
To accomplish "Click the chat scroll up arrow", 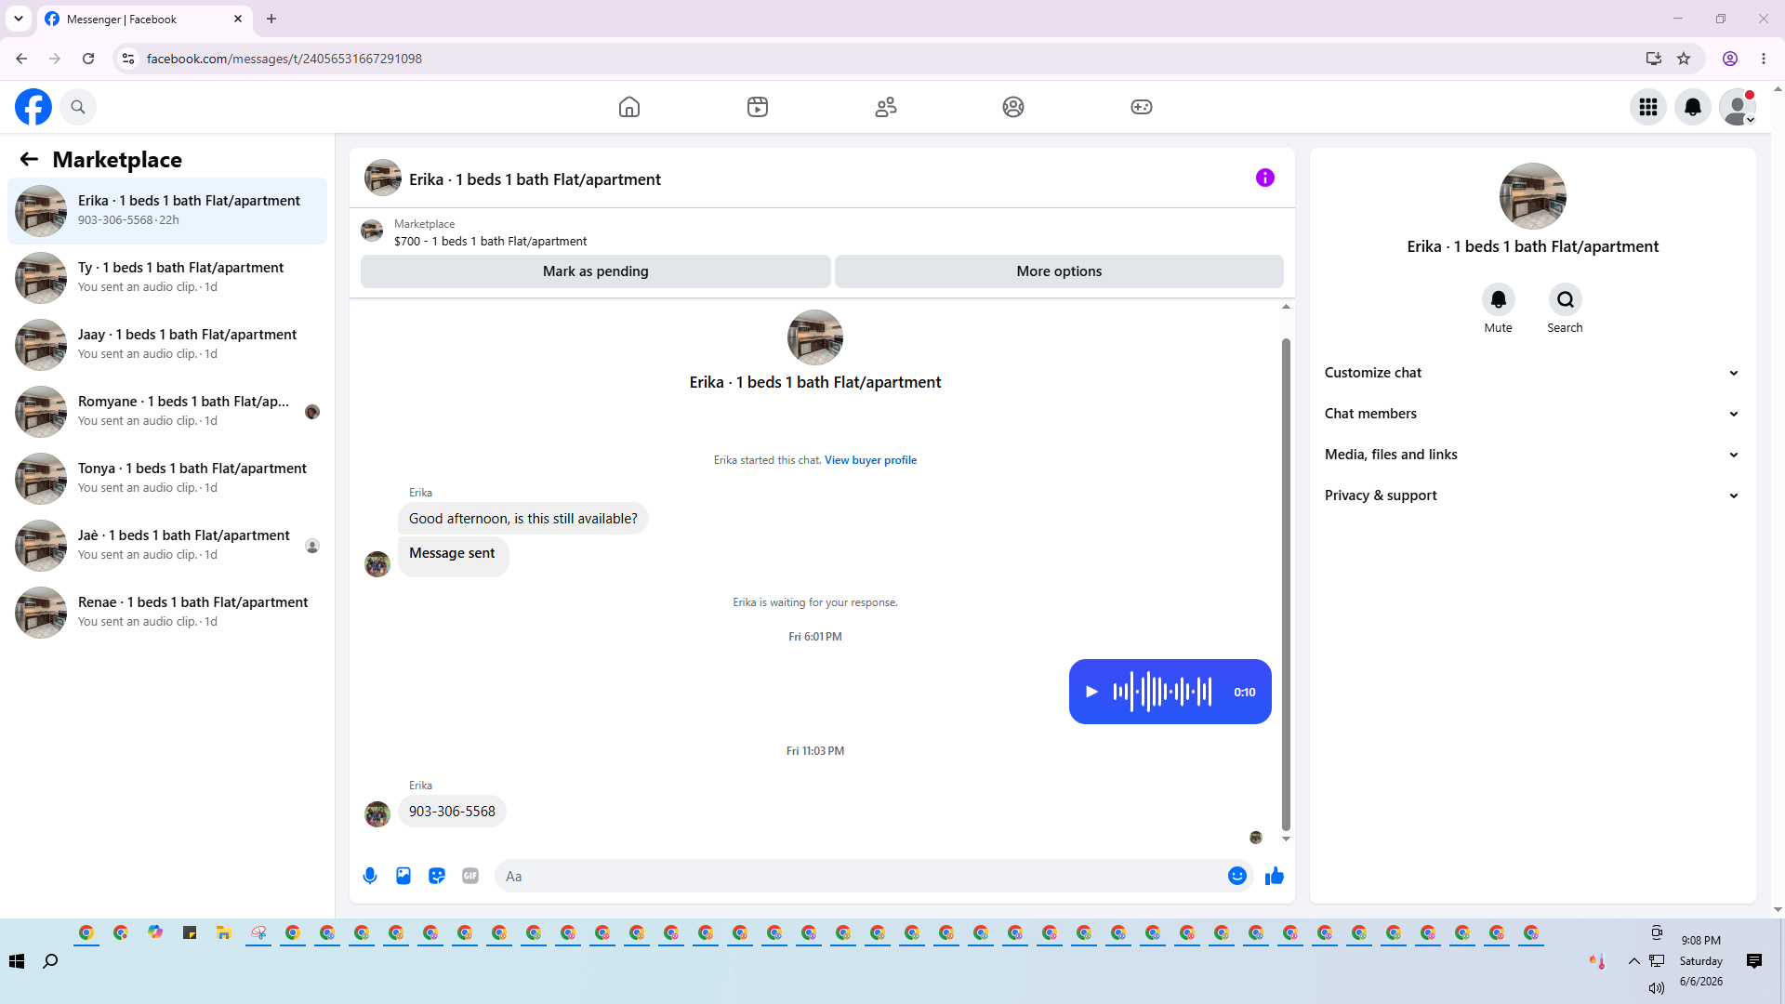I will point(1286,307).
